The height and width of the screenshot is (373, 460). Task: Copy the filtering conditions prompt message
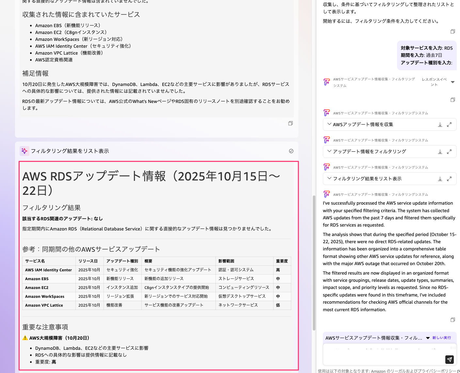[452, 31]
